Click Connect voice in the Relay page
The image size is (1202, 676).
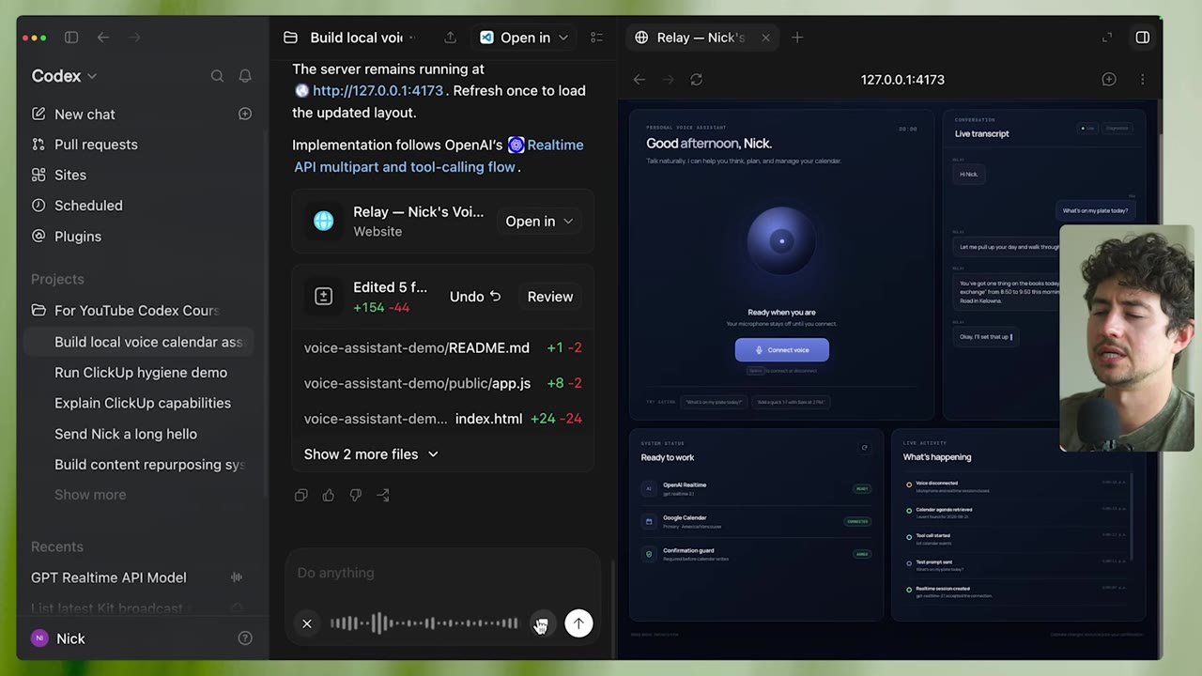coord(781,350)
